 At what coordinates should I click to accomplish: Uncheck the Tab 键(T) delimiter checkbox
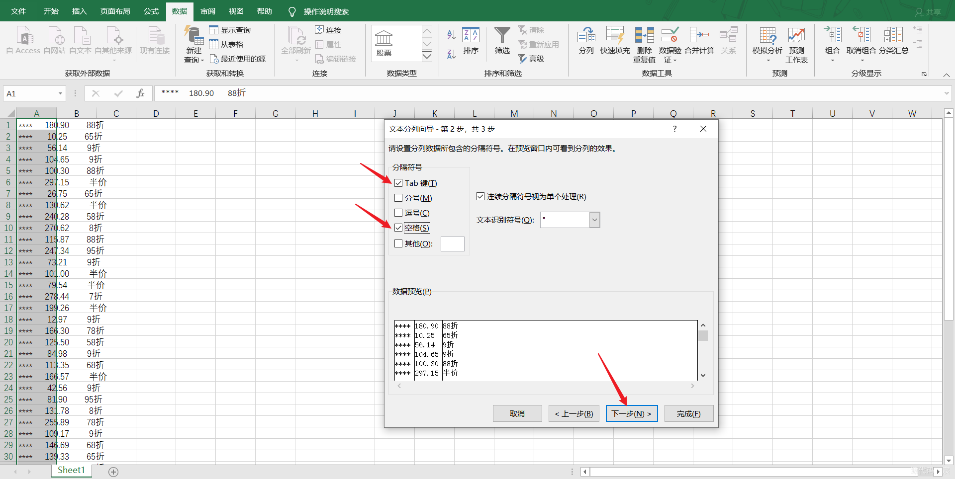[x=398, y=183]
